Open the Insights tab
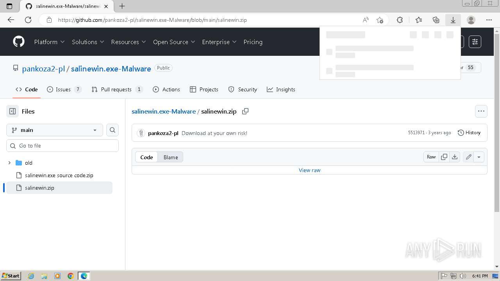Screen dimensions: 500x281 point(281,89)
